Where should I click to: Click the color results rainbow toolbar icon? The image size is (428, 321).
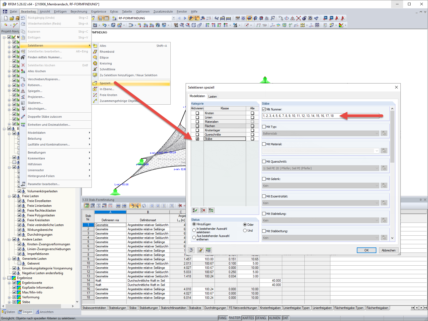point(341,25)
